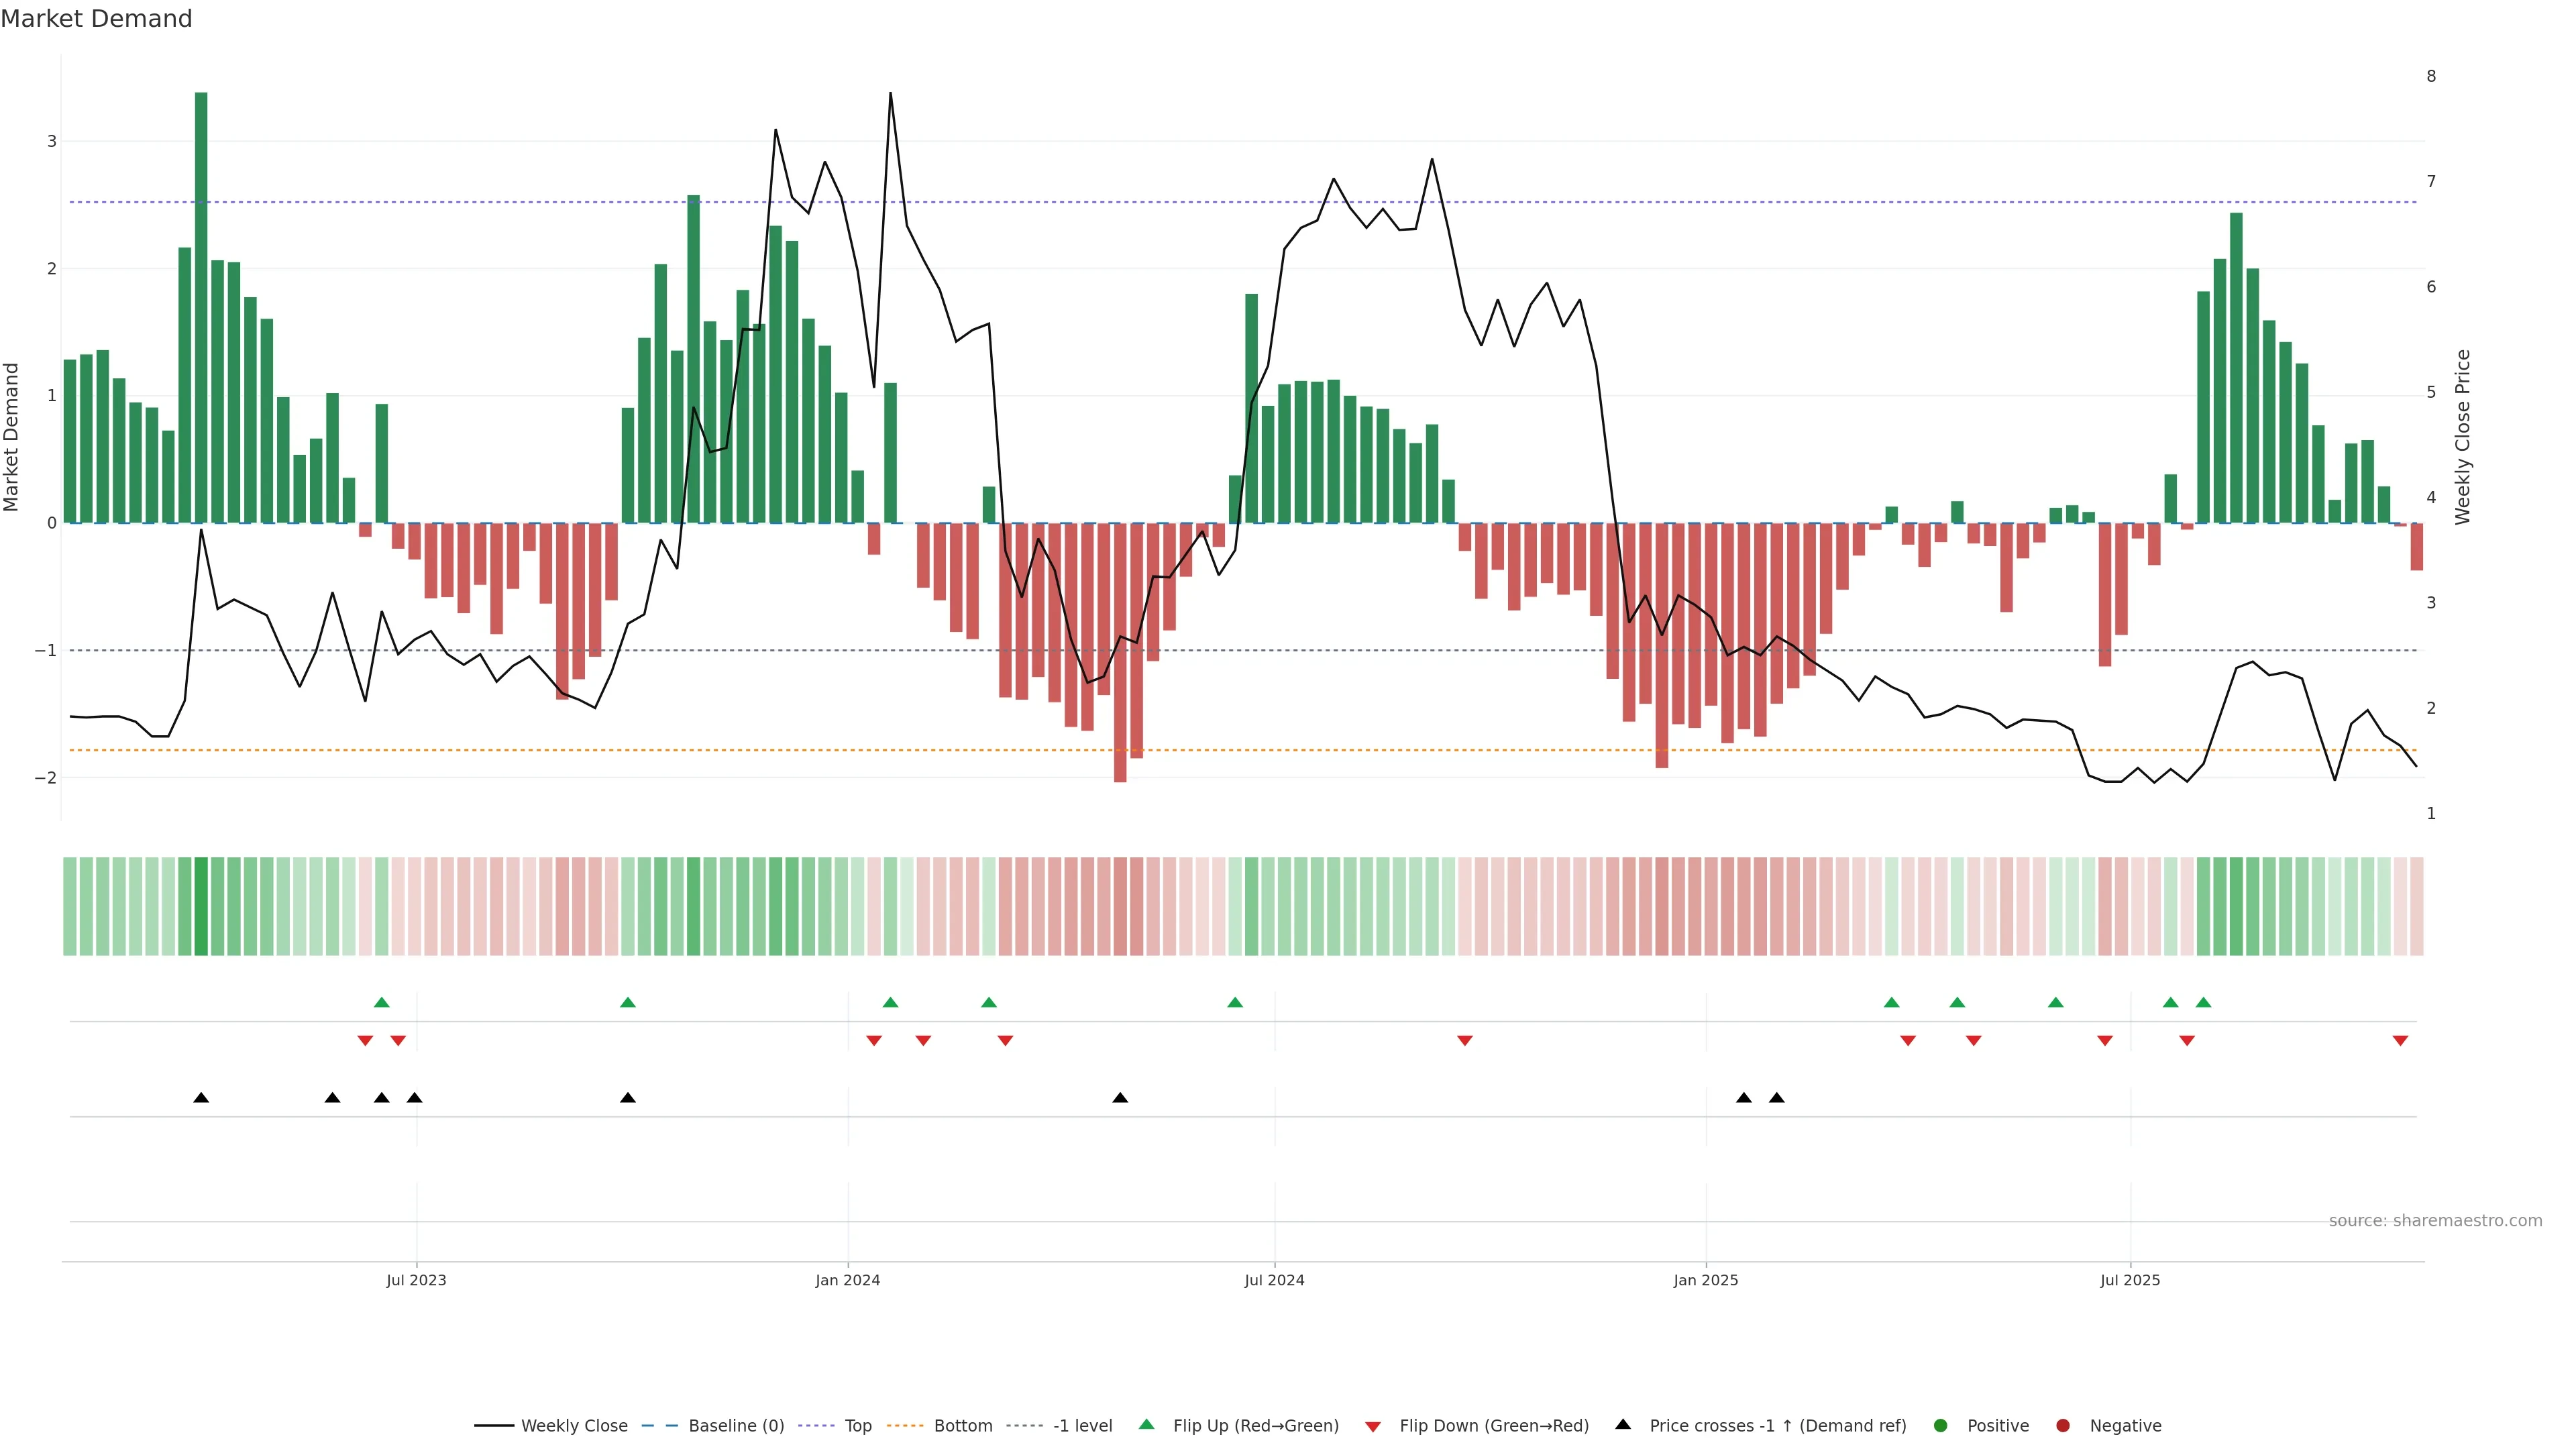This screenshot has width=2576, height=1449.
Task: Toggle the -1 level legend entry
Action: point(1082,1425)
